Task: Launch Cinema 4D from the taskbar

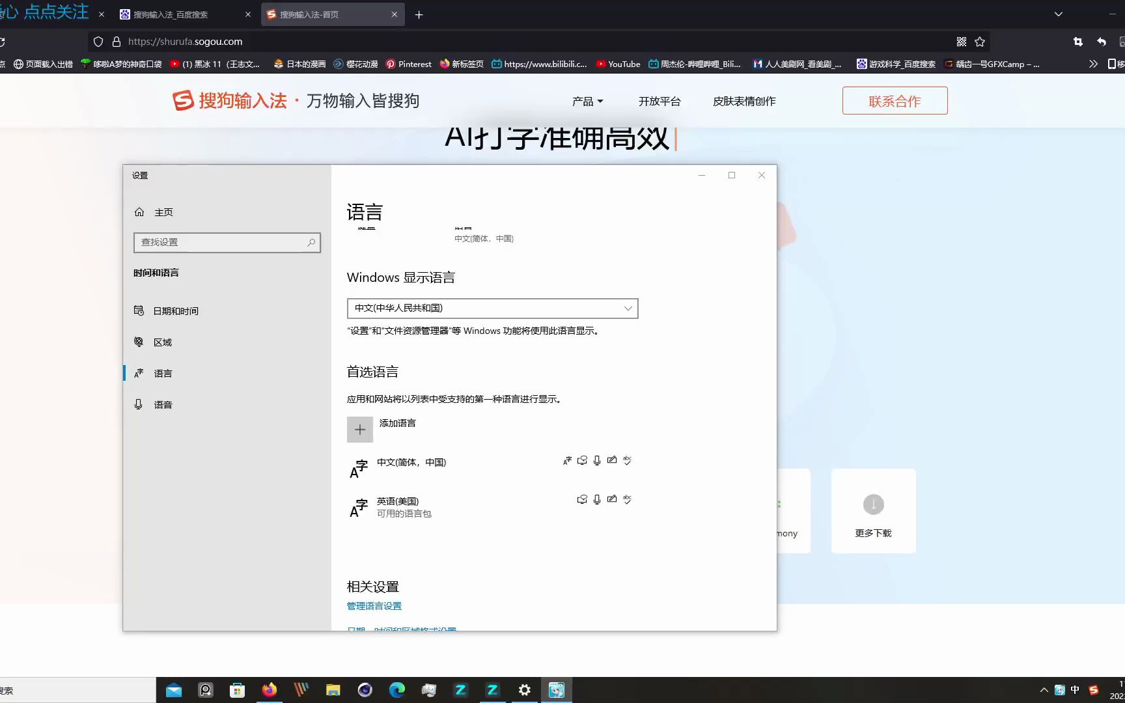Action: pyautogui.click(x=365, y=689)
